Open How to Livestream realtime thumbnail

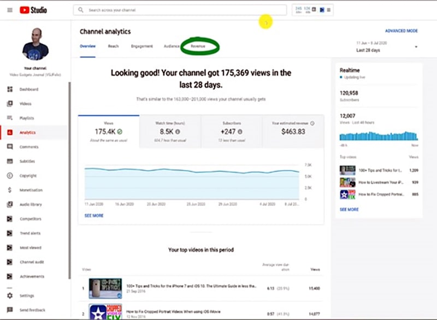(x=347, y=183)
